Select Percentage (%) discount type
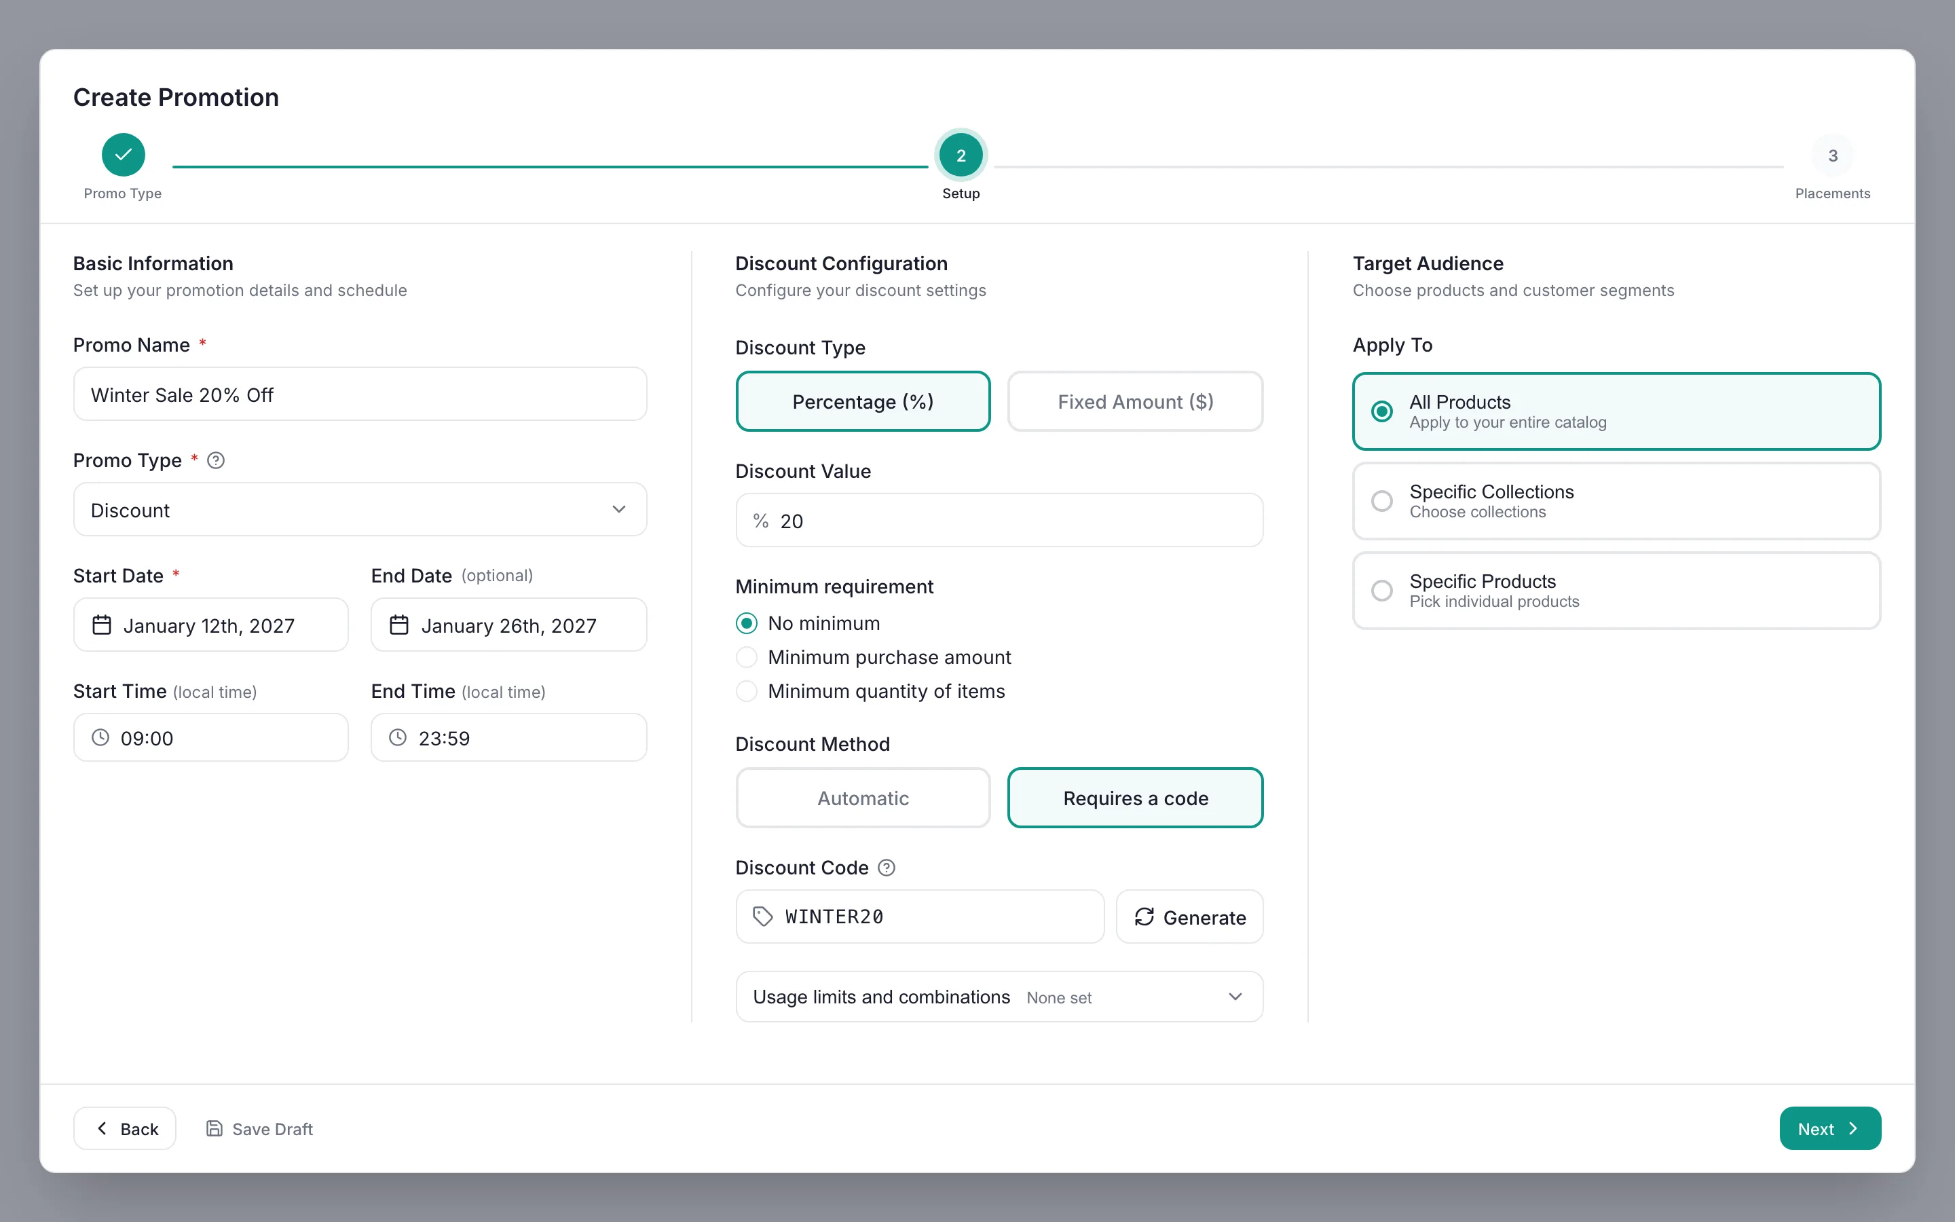 click(x=863, y=402)
